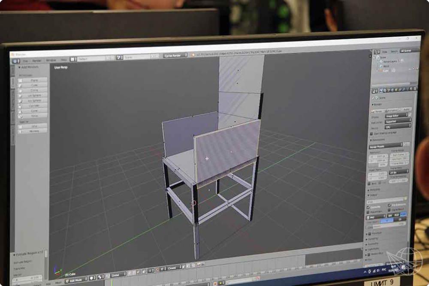Image resolution: width=429 pixels, height=286 pixels.
Task: Open the File menu
Action: pos(25,61)
